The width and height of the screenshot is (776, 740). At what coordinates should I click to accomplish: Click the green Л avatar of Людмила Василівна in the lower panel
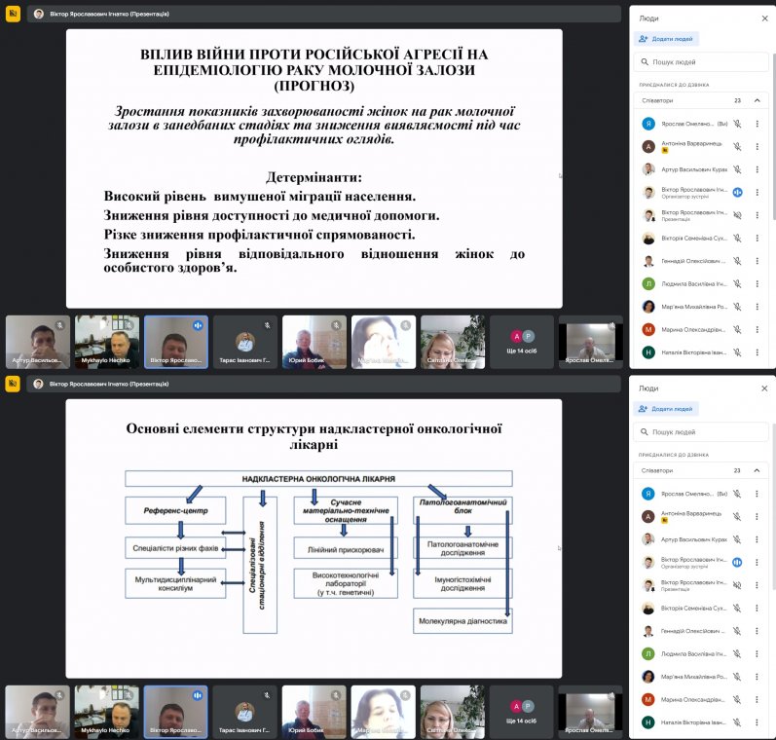click(x=647, y=653)
